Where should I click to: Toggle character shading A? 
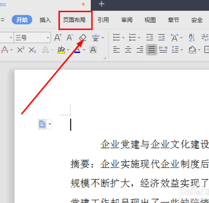93,50
